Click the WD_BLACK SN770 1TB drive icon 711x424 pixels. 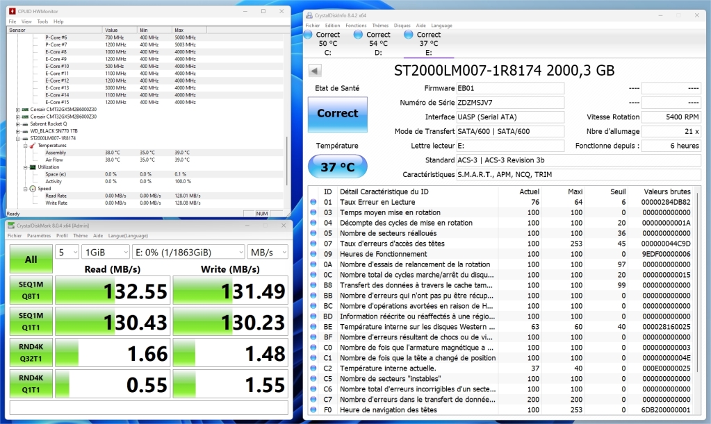[25, 130]
